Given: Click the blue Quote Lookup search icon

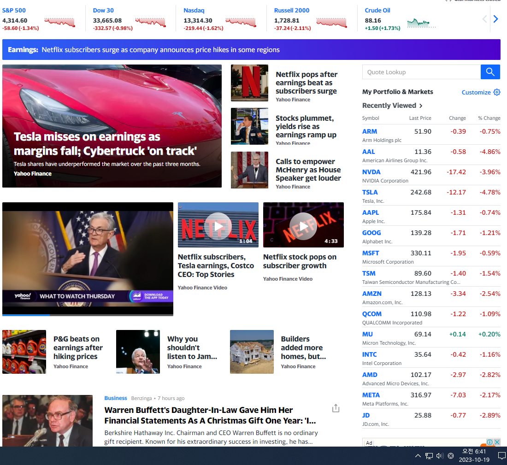Looking at the screenshot, I should coord(490,72).
